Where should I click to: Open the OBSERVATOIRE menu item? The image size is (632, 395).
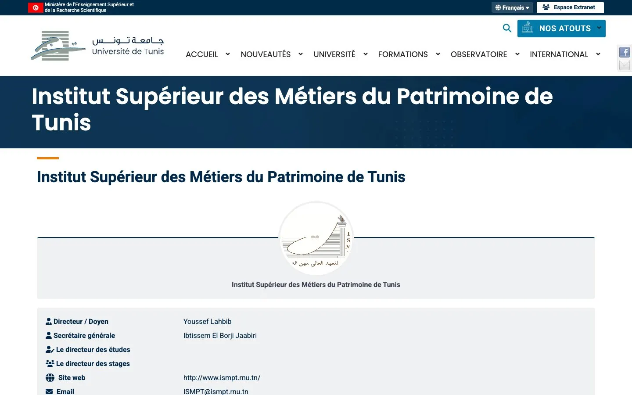[479, 54]
